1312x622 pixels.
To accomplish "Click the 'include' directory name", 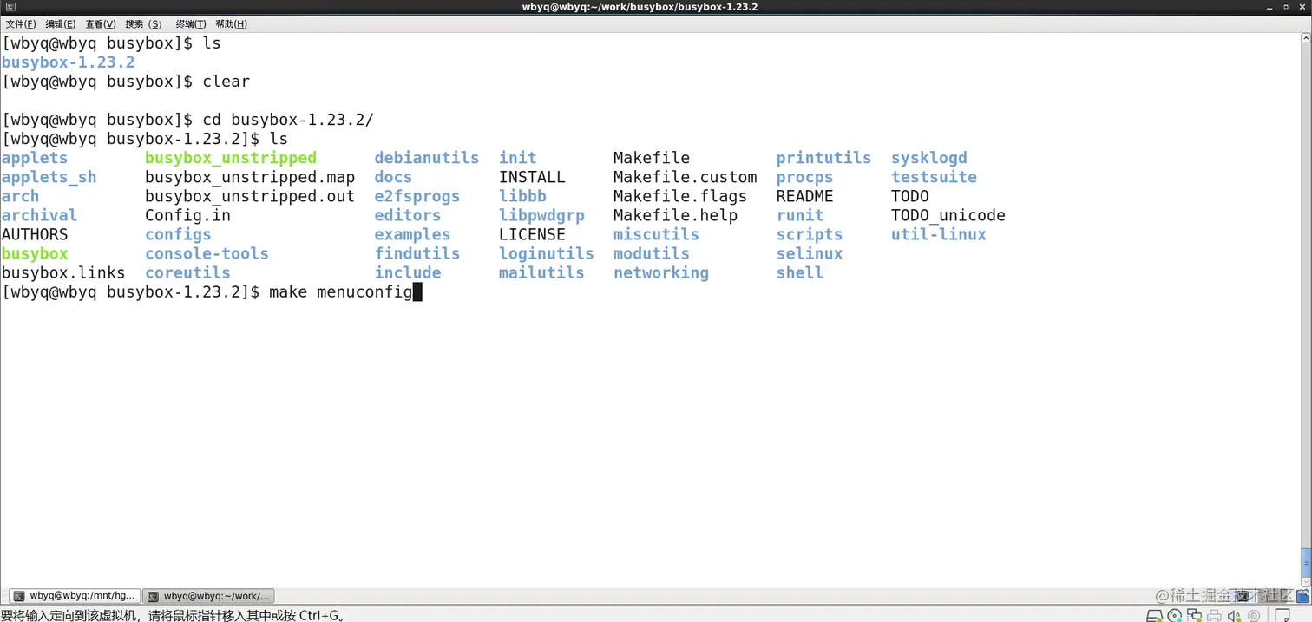I will (408, 272).
